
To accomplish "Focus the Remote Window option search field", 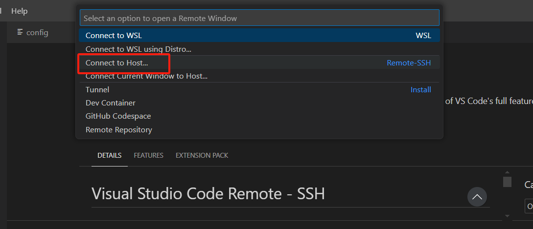I will pos(259,18).
